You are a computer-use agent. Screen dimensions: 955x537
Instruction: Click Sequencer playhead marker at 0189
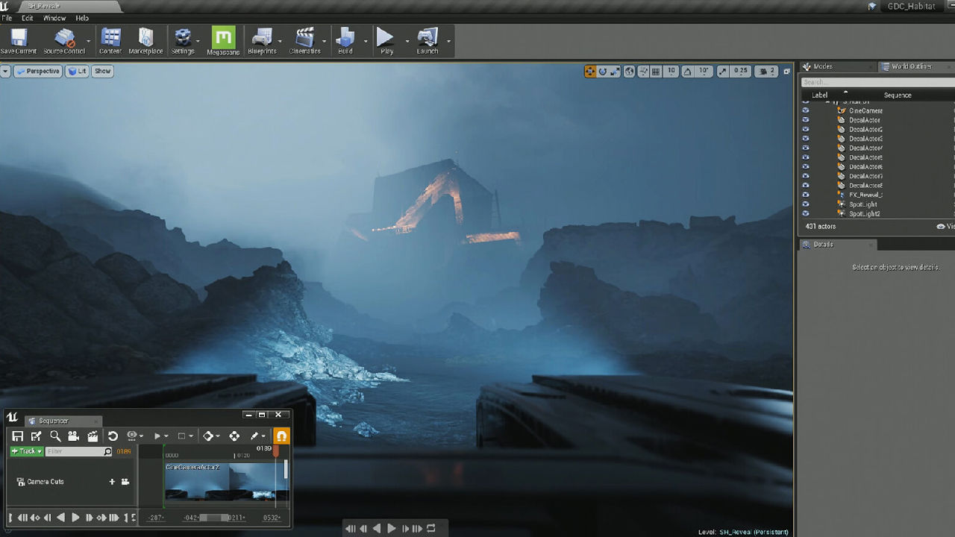tap(275, 450)
